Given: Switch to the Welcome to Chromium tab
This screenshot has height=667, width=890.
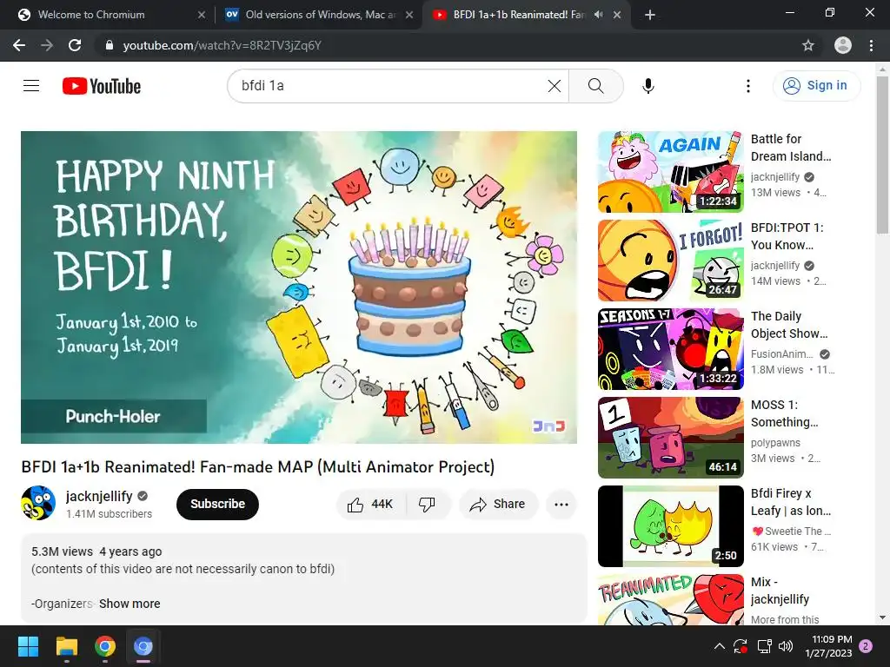Looking at the screenshot, I should pyautogui.click(x=91, y=15).
